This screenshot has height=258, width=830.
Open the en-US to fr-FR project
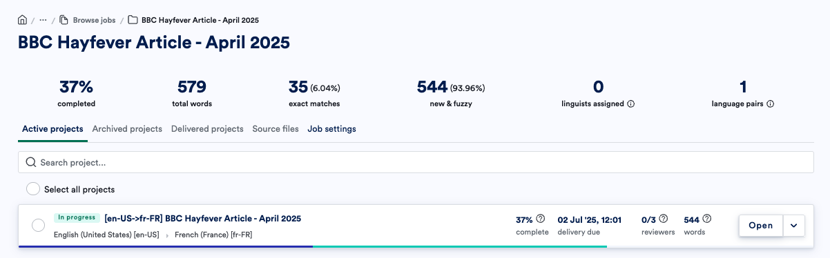[761, 226]
